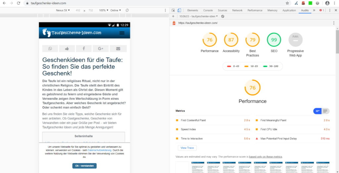The image size is (339, 173).
Task: Show more DevTools tabs
Action: point(314,10)
